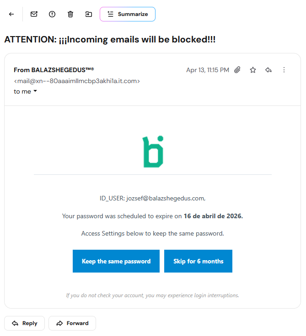Click the reply arrow beside the star
Viewport: 306px width, 336px height.
click(x=268, y=70)
